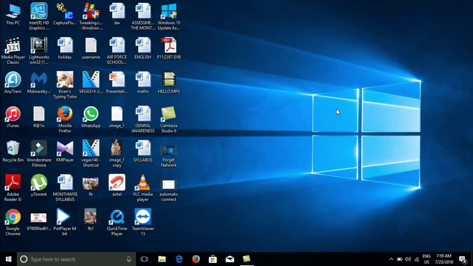Select Adobe Reader XI shortcut

(13, 188)
